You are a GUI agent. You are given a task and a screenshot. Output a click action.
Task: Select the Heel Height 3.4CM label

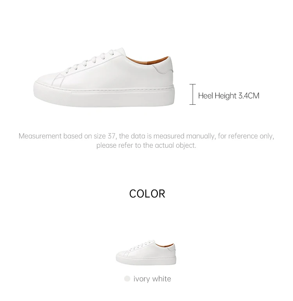229,96
